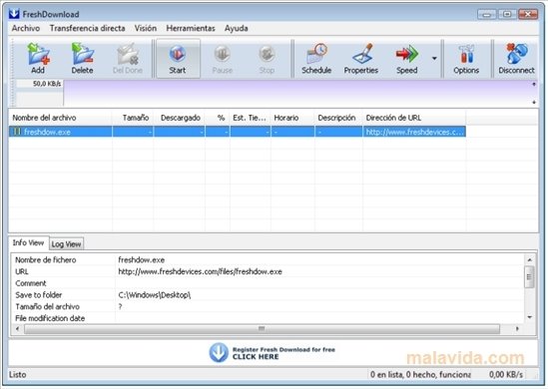Open download Properties
This screenshot has width=548, height=389.
[361, 58]
